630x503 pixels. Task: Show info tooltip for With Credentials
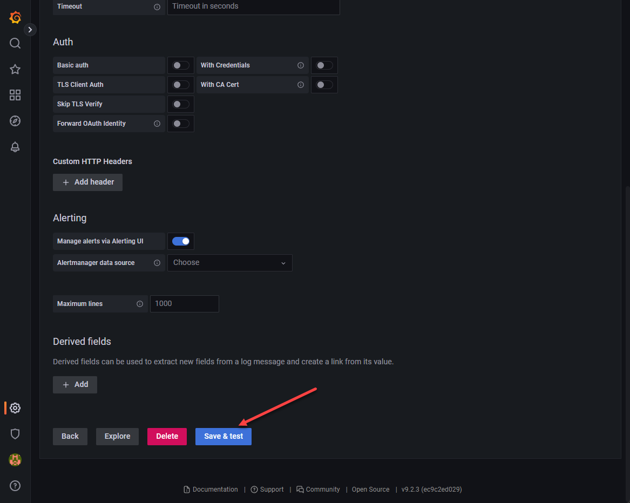301,65
